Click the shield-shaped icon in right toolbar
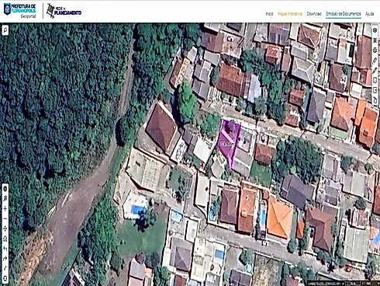This screenshot has height=286, width=380. pos(375,80)
